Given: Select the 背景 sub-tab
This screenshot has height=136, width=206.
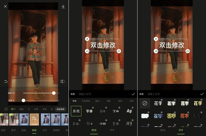Looking at the screenshot, I should [120, 101].
